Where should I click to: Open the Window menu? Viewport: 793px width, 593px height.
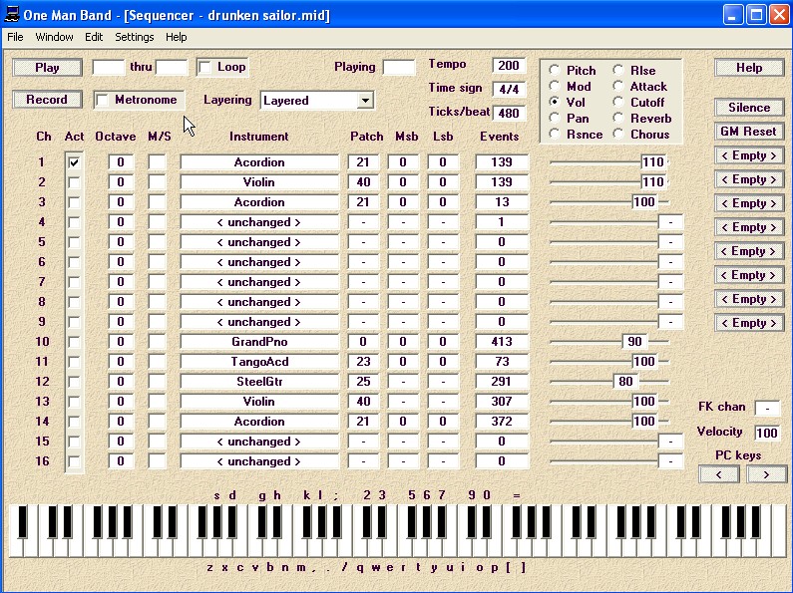coord(54,37)
